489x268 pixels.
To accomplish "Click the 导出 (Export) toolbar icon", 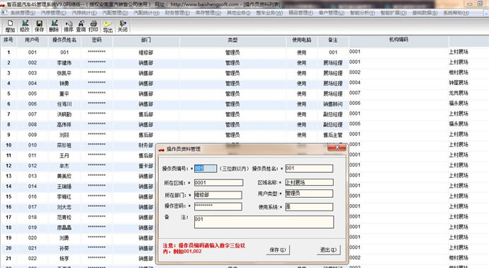I will click(108, 26).
